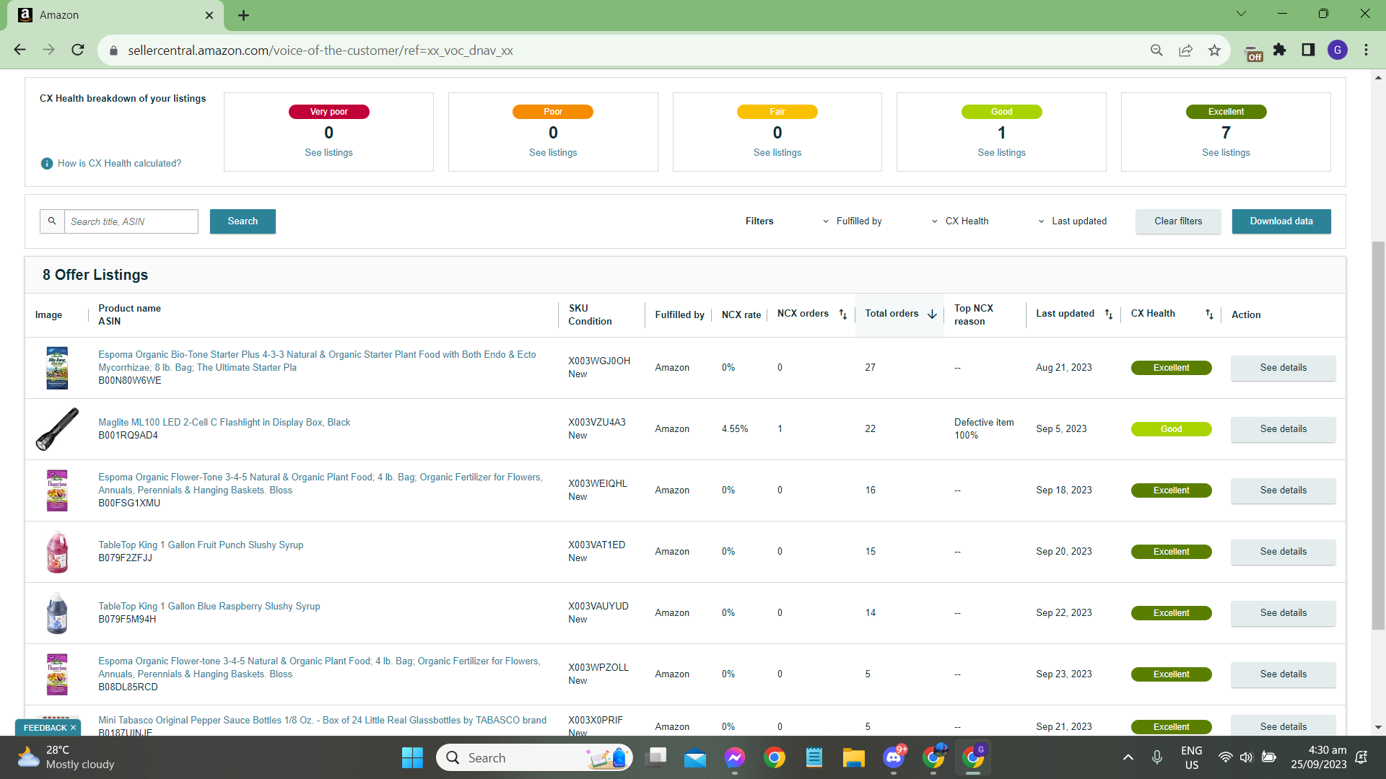Download data for offer listings

tap(1281, 221)
